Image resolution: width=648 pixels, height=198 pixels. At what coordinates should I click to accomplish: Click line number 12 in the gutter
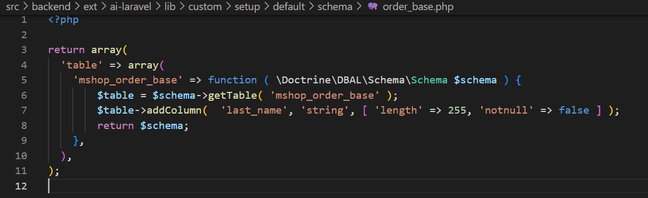21,186
